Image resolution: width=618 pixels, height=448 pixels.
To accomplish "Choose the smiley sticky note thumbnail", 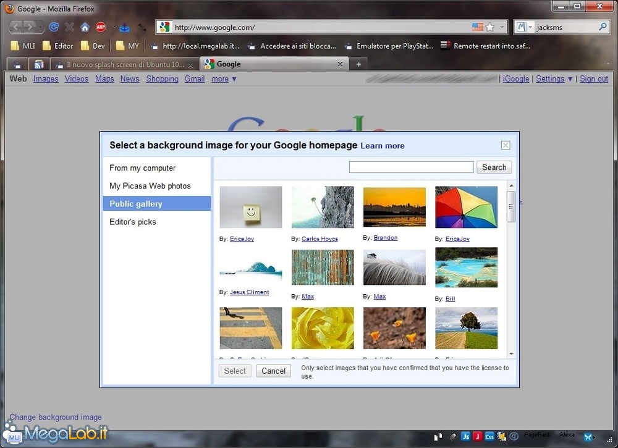I will pos(251,207).
